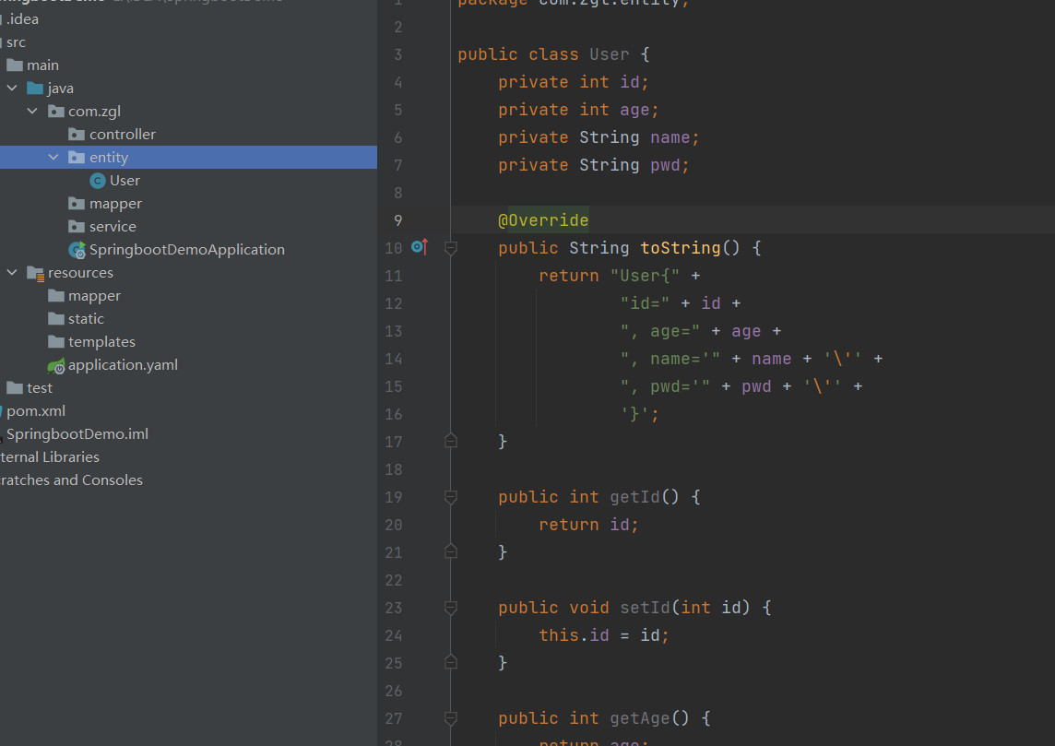Click the controller package folder icon
This screenshot has height=746, width=1055.
point(77,135)
